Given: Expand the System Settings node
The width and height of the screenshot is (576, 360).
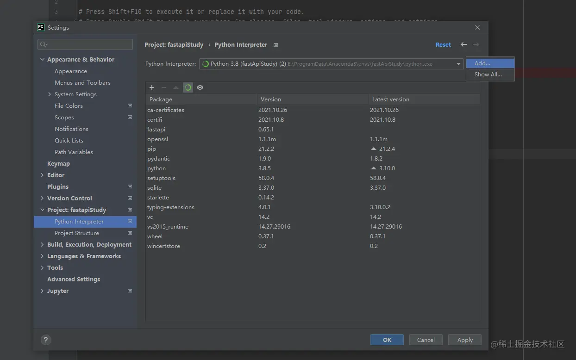Looking at the screenshot, I should click(x=50, y=94).
